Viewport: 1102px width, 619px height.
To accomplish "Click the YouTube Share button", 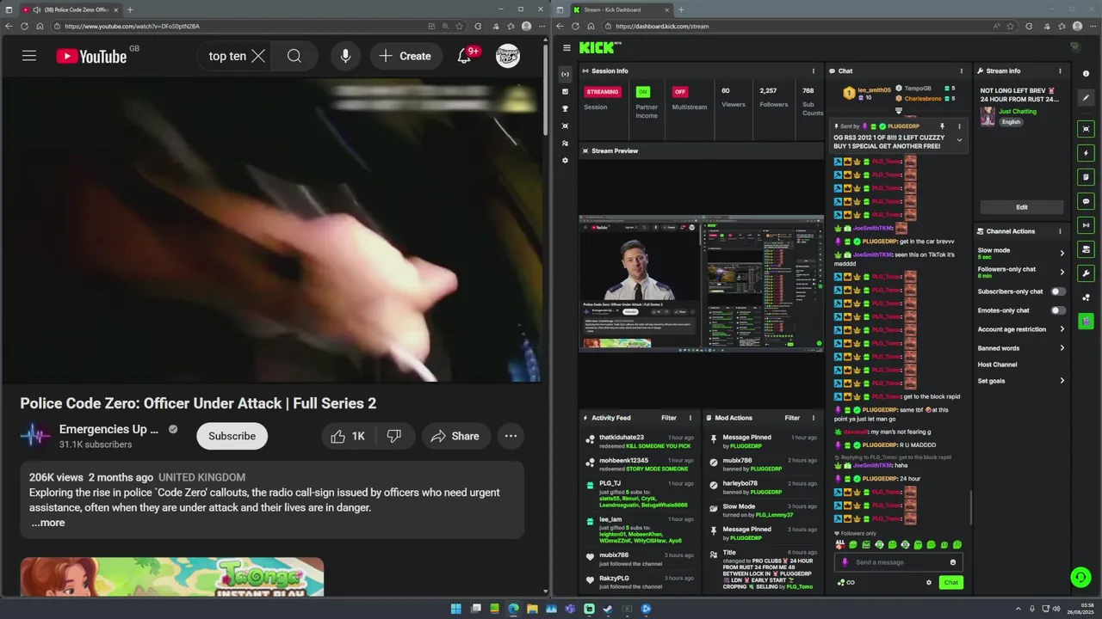I will pos(455,436).
